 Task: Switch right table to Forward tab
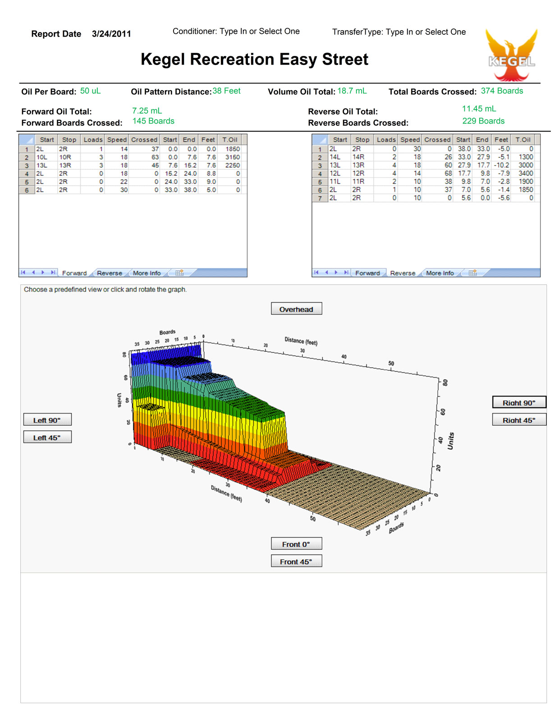[x=367, y=273]
